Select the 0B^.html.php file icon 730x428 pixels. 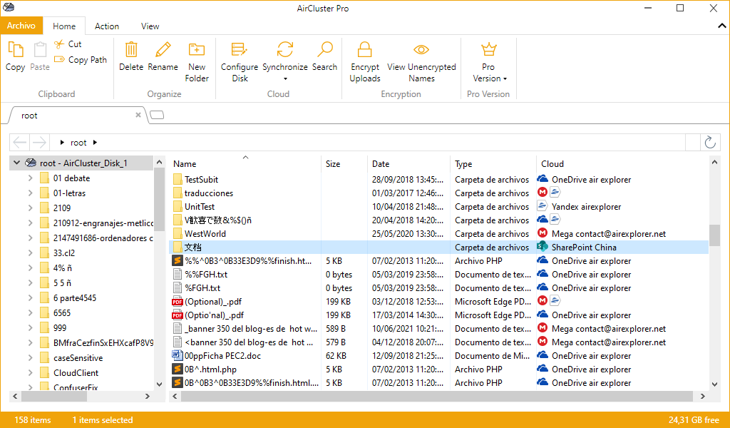coord(178,369)
